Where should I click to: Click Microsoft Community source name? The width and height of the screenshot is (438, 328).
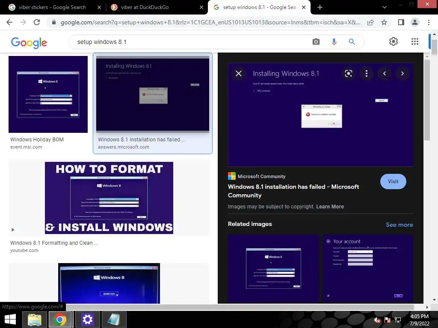pyautogui.click(x=261, y=176)
